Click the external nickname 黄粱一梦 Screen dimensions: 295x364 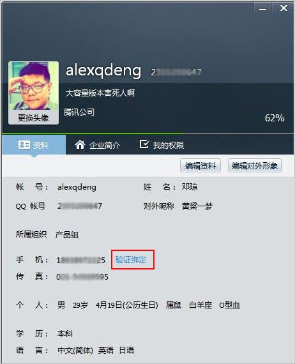(x=197, y=206)
